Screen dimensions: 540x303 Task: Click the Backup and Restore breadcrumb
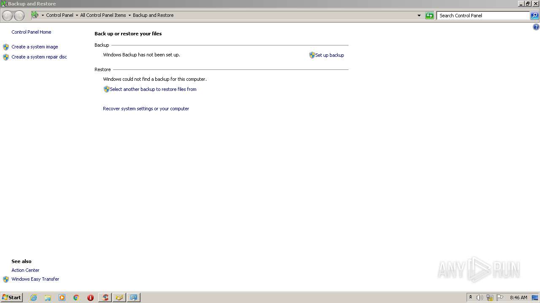(153, 15)
